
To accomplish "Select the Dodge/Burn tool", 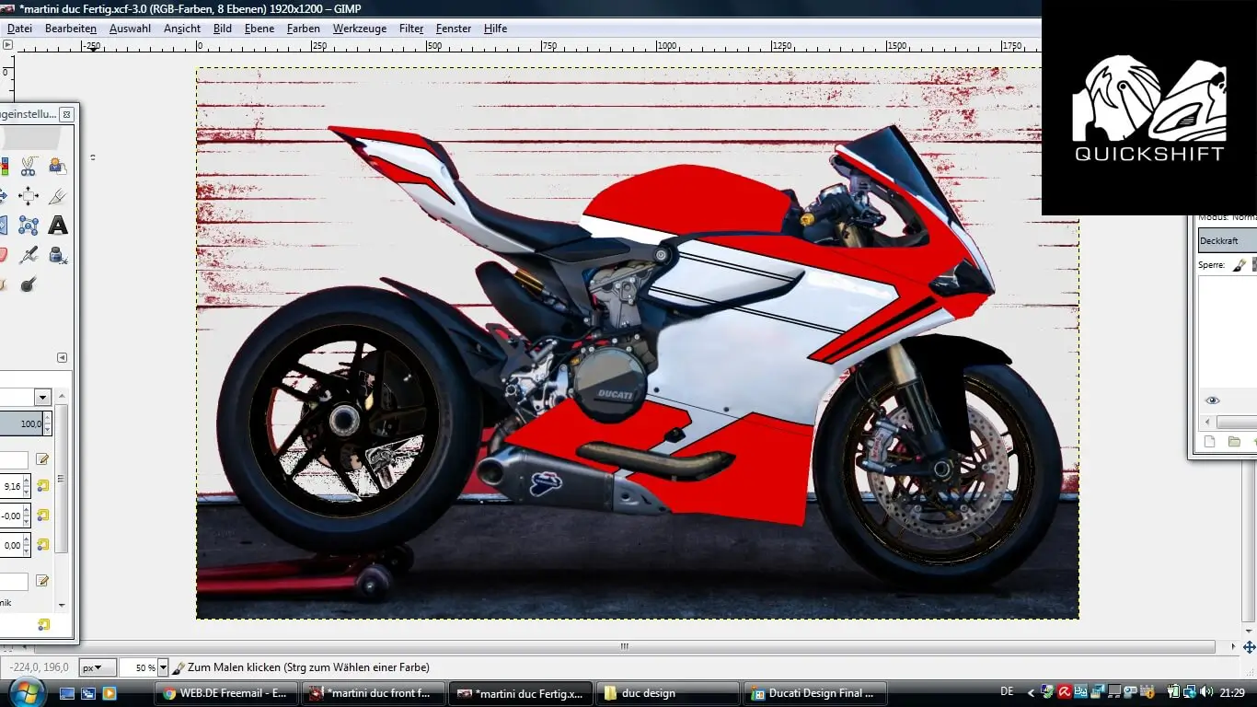I will pyautogui.click(x=28, y=284).
